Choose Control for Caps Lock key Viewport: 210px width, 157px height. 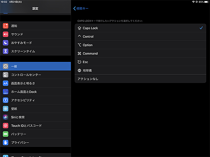click(x=140, y=37)
